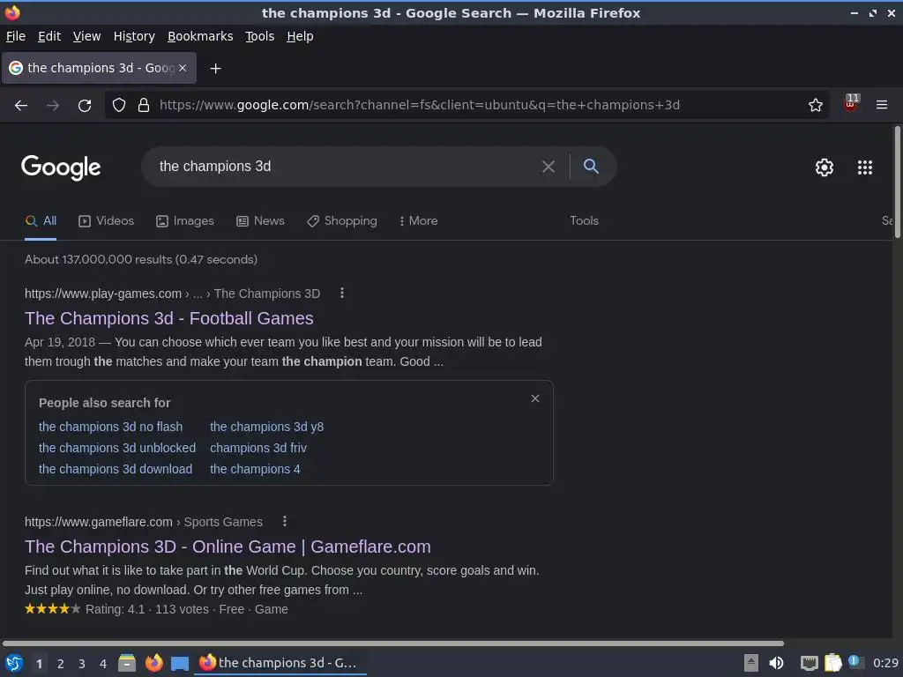Viewport: 903px width, 677px height.
Task: Open the Help menu
Action: (300, 36)
